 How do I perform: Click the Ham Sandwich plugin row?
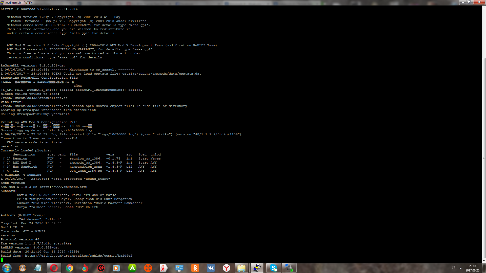click(80, 167)
